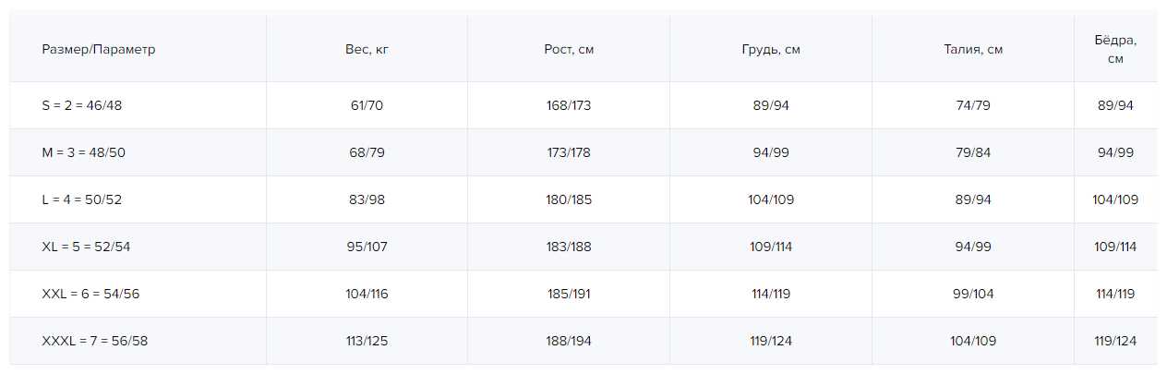The width and height of the screenshot is (1167, 374).
Task: Select waist value 74/79 for size S
Action: 972,105
